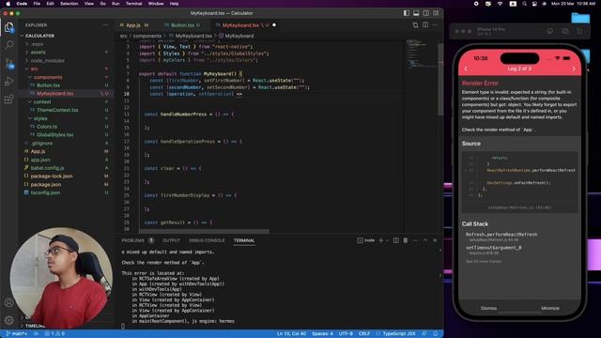The image size is (601, 338).
Task: Open the Explorer view in activity bar
Action: (8, 27)
